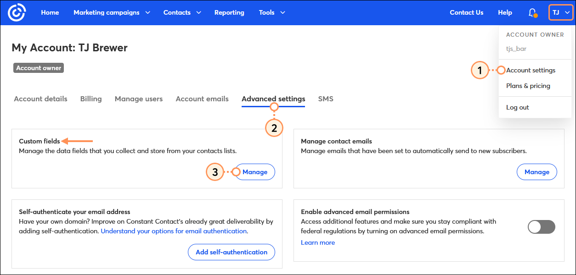Click the Constant Contact logo icon

click(x=17, y=12)
